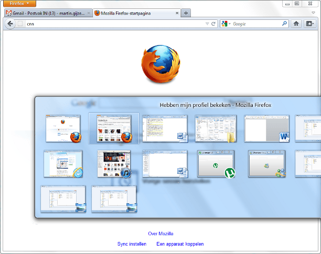Select the highlighted Firefox shop page thumbnail
Screen dimensions: 321x254
(114, 128)
